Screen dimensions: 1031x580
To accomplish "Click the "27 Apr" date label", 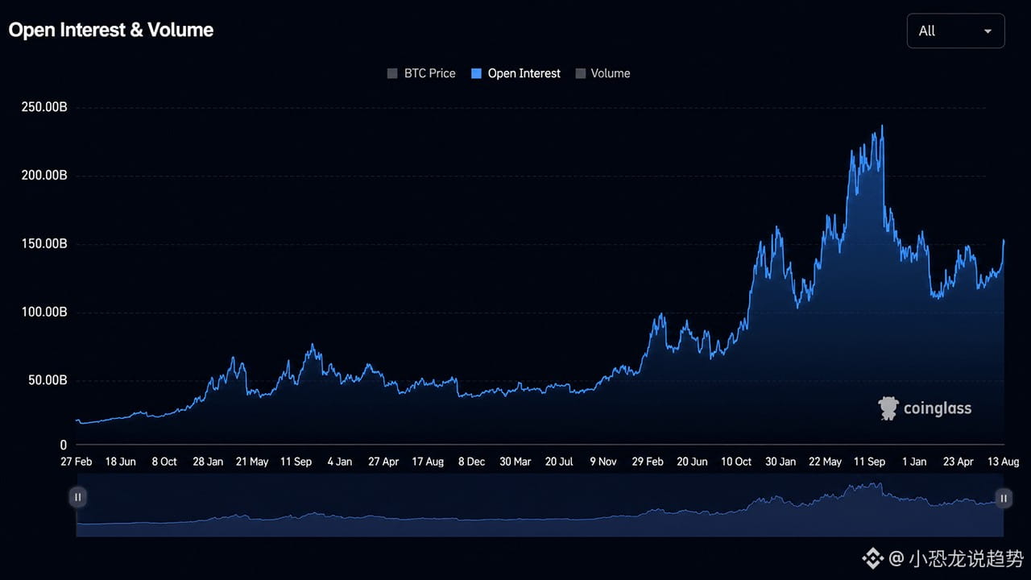I will (x=383, y=462).
